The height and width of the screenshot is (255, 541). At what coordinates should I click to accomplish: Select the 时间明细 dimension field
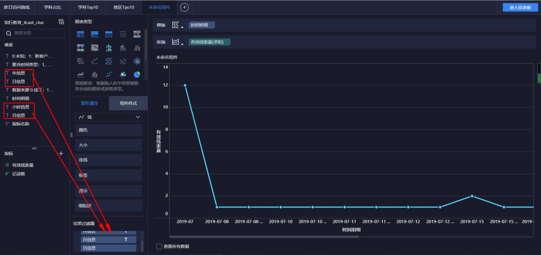[21, 98]
